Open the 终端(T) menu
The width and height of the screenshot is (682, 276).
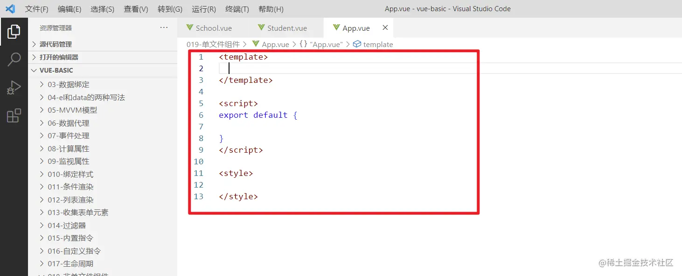pos(237,9)
